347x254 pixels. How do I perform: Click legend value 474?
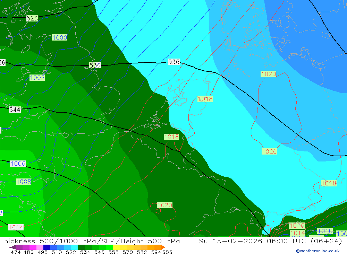[16, 252]
